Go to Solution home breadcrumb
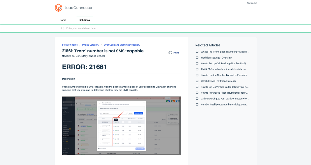The image size is (311, 165). click(70, 45)
